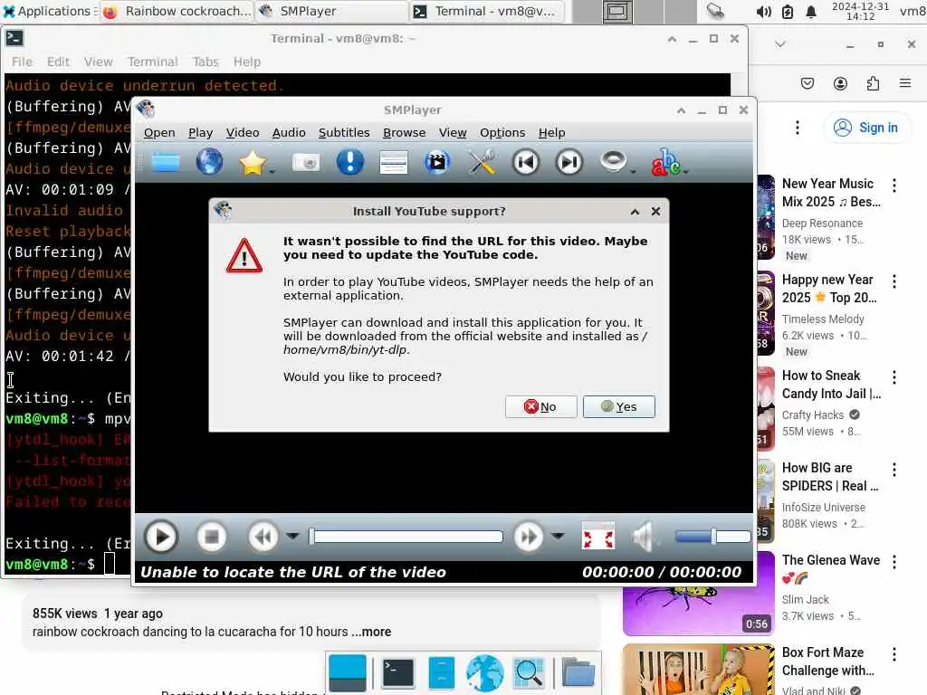Viewport: 927px width, 695px height.
Task: Open the SMPlayer View menu
Action: pos(453,132)
